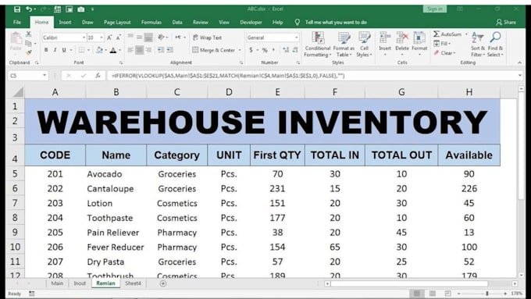Save the workbook using the floppy disk icon
This screenshot has width=531, height=299.
[x=17, y=9]
